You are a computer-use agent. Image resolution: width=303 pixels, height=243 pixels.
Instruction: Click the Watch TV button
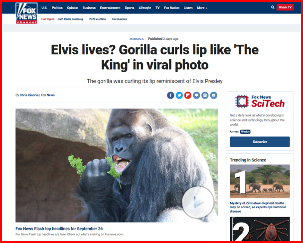(285, 7)
